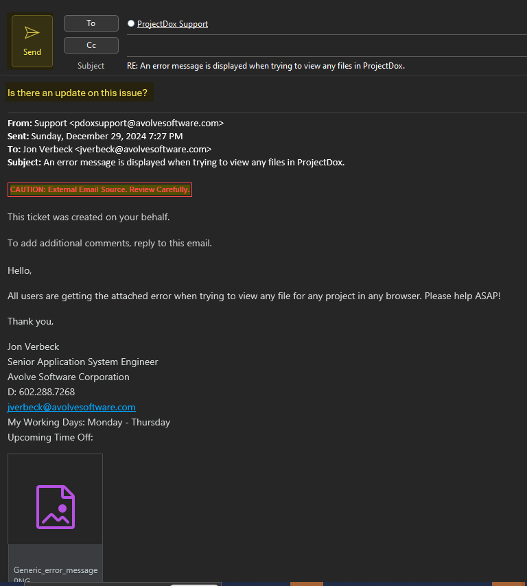Click the text 'Is there an update on this issue?'
527x586 pixels.
[78, 93]
